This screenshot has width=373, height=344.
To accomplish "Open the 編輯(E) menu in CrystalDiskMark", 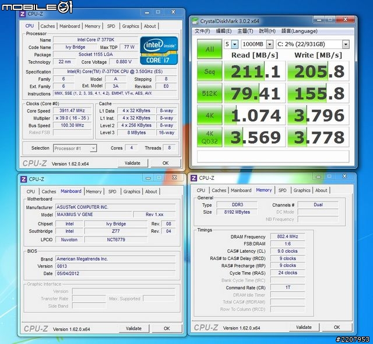I will pos(224,31).
